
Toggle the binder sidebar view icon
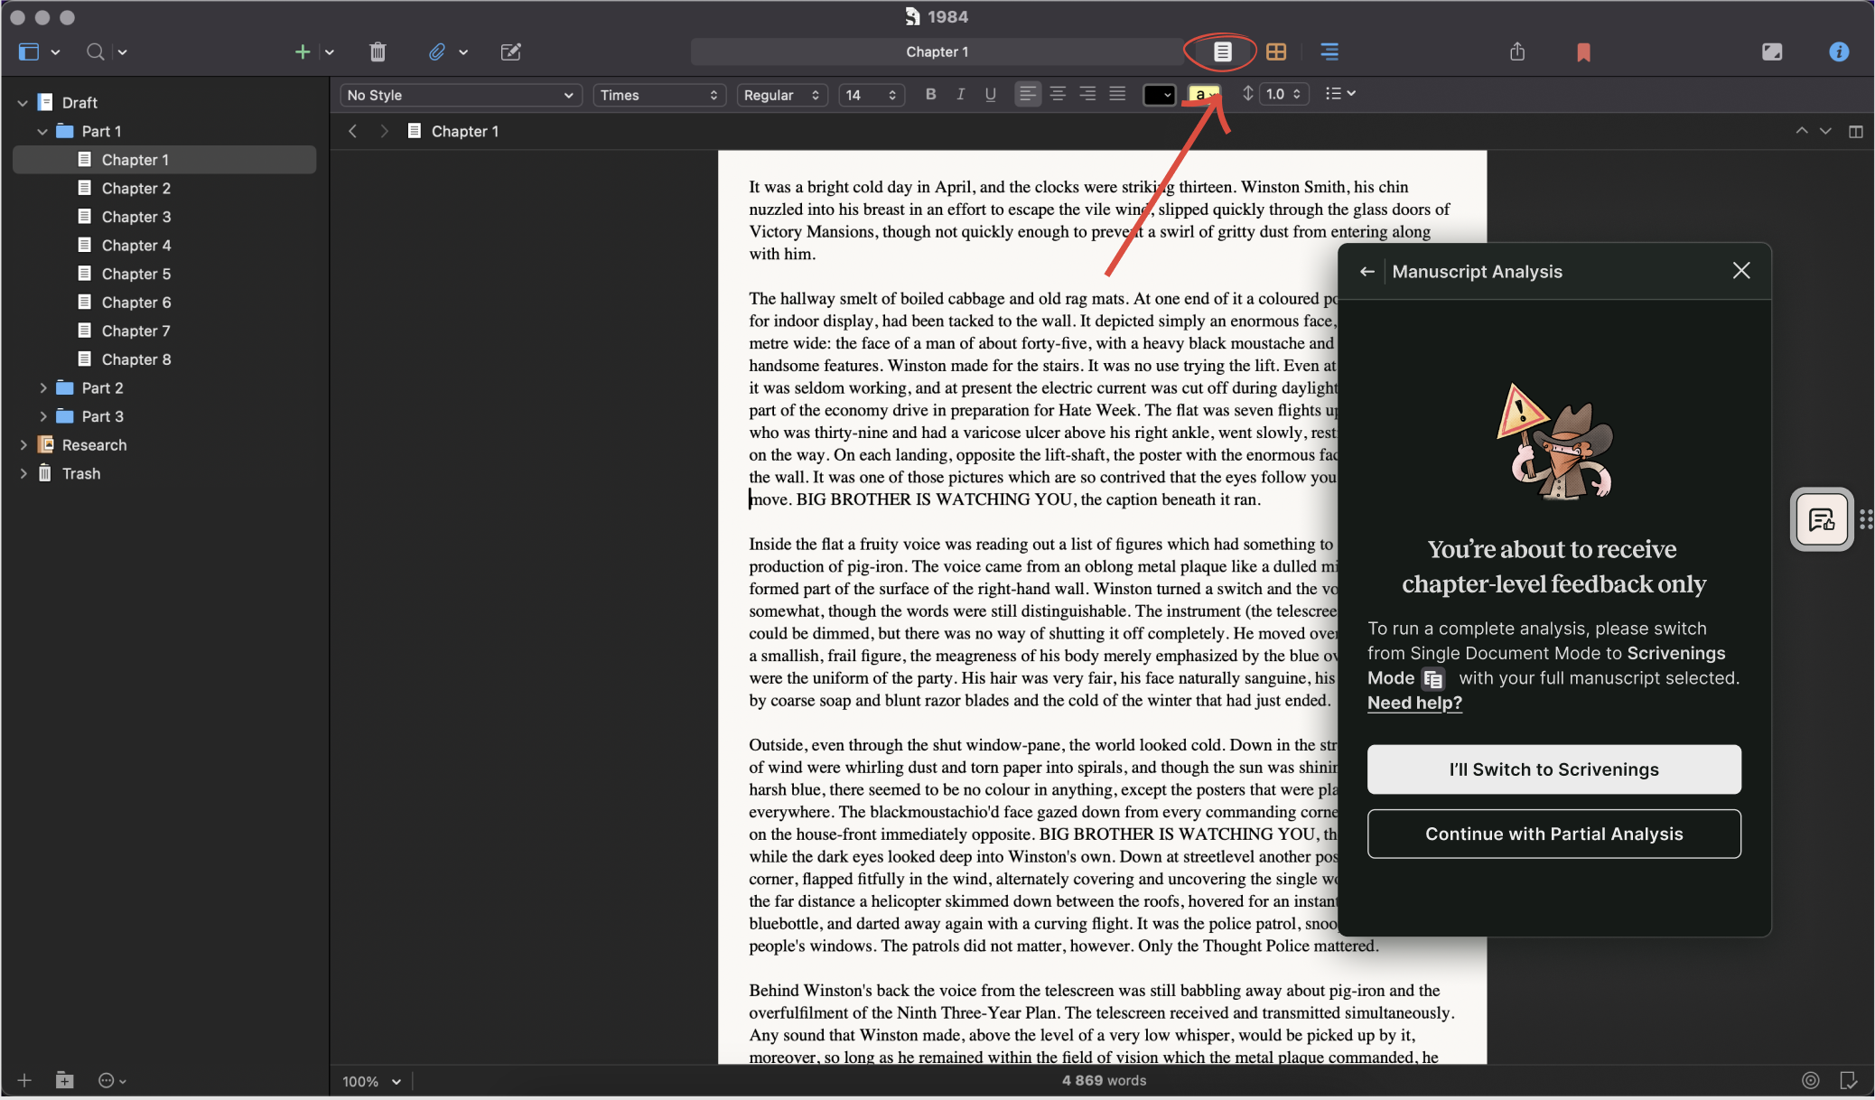pos(29,51)
